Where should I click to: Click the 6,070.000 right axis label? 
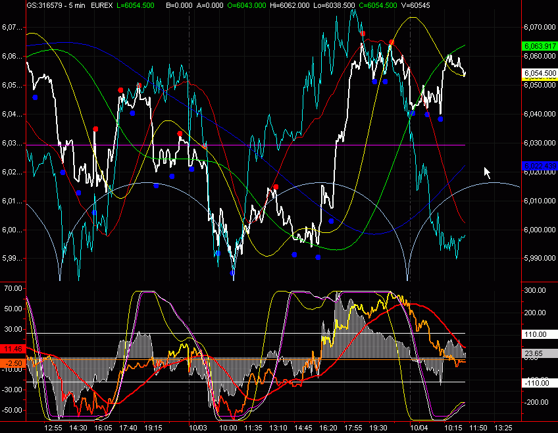(540, 27)
